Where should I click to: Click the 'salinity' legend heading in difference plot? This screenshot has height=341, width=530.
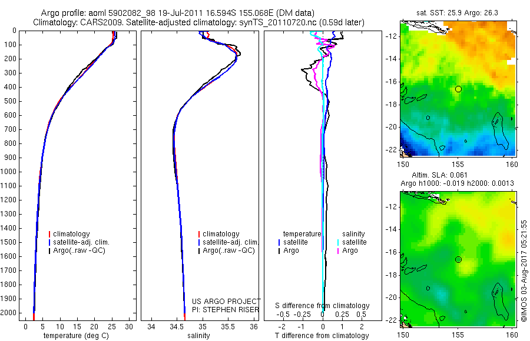[353, 234]
